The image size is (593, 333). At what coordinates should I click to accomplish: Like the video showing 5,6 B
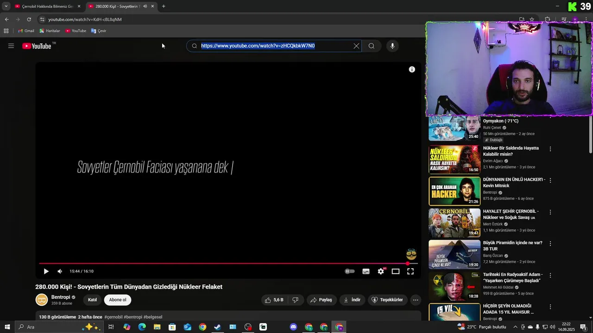click(274, 300)
